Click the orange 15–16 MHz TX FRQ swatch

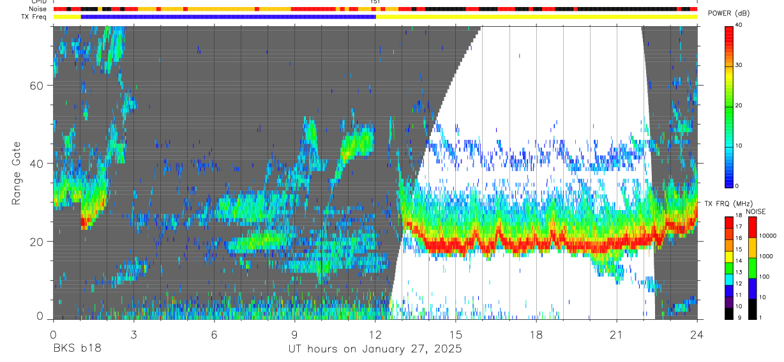click(x=728, y=246)
